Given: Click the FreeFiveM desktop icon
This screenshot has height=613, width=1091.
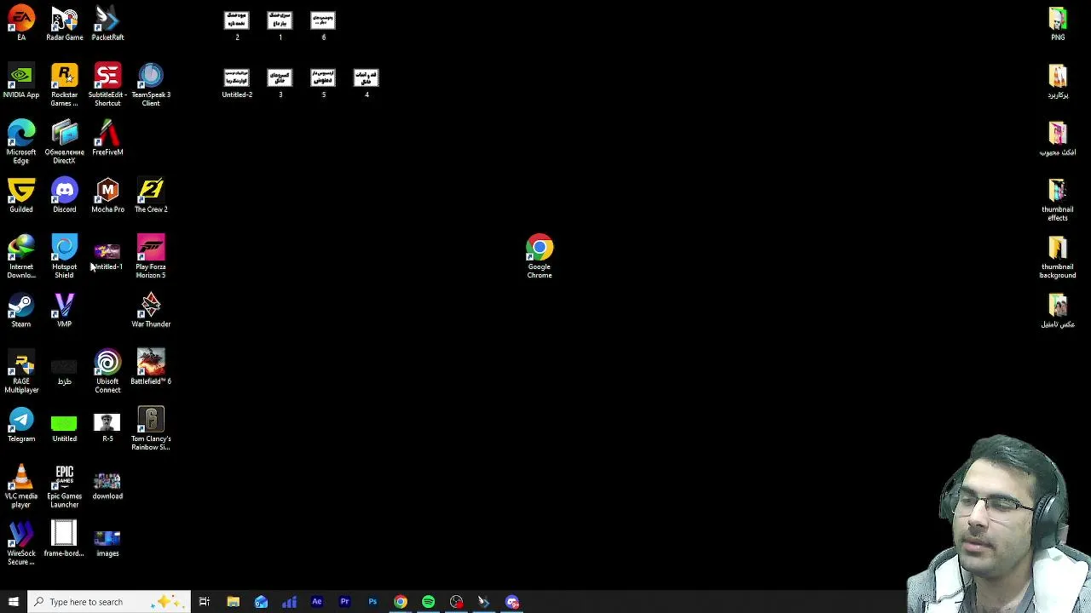Looking at the screenshot, I should (x=107, y=137).
